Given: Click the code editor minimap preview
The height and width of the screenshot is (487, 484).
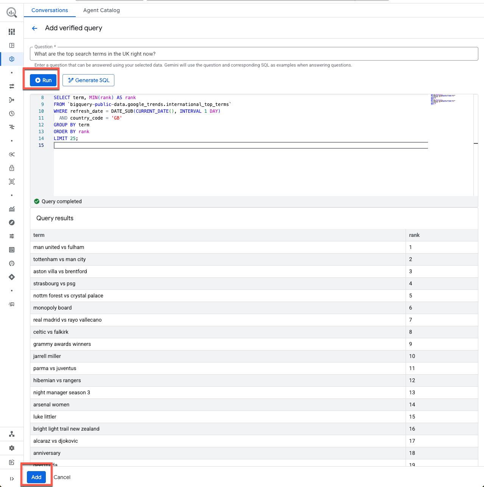Looking at the screenshot, I should coord(443,100).
